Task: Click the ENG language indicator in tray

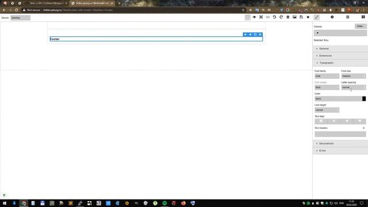Action: pyautogui.click(x=342, y=203)
